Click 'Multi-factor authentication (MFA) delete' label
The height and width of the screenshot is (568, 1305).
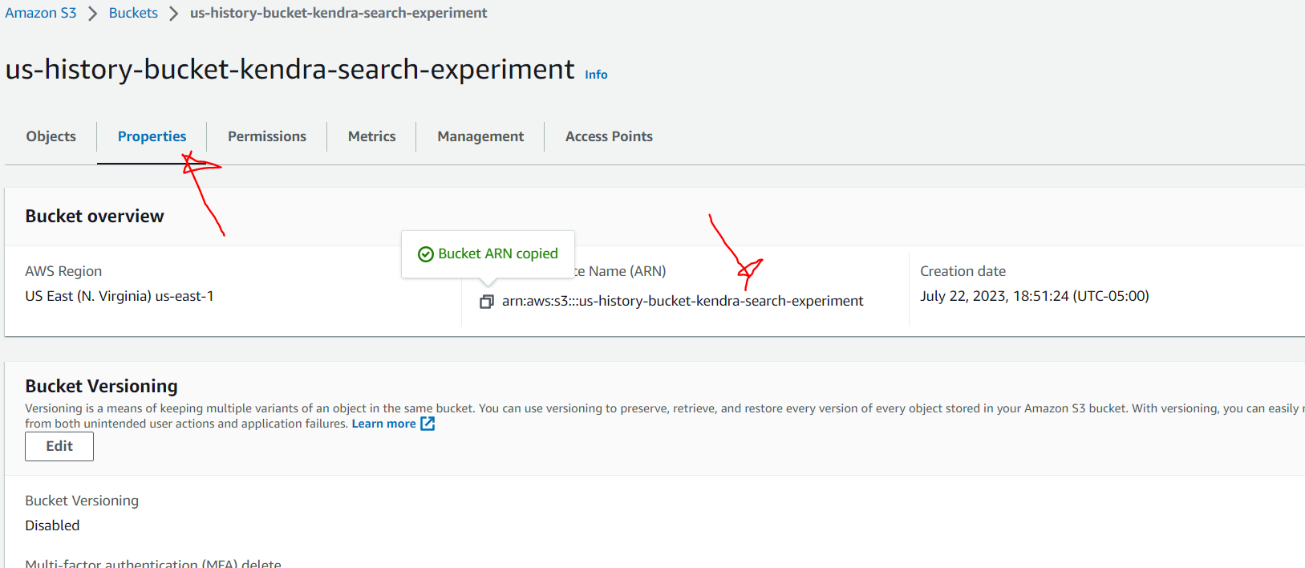153,563
